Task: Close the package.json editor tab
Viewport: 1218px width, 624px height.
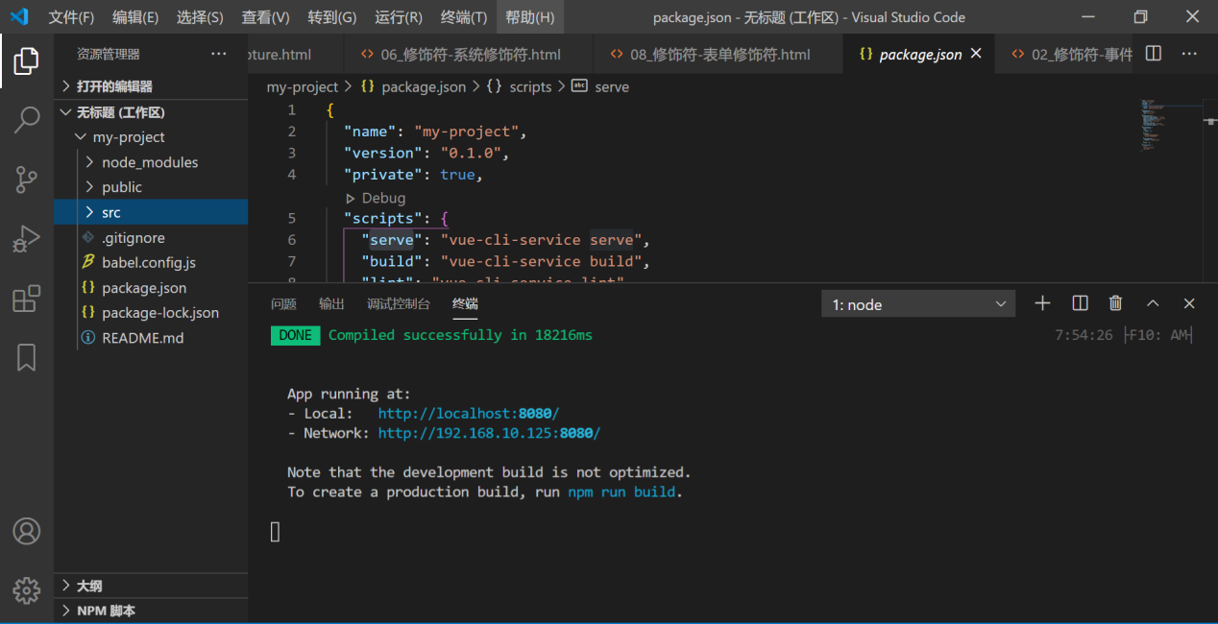Action: click(976, 54)
